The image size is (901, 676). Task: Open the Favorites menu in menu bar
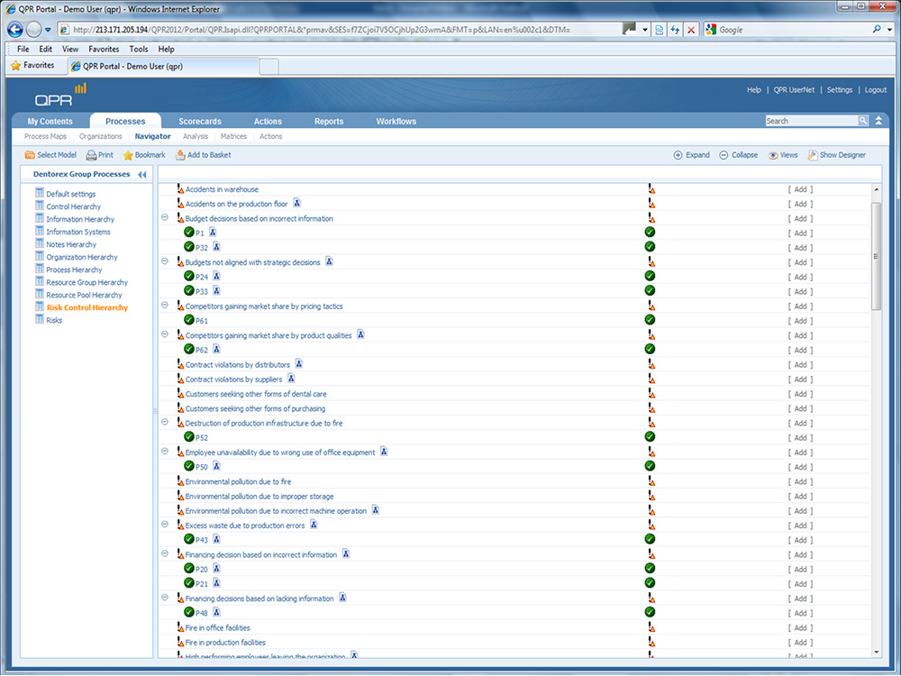(103, 49)
